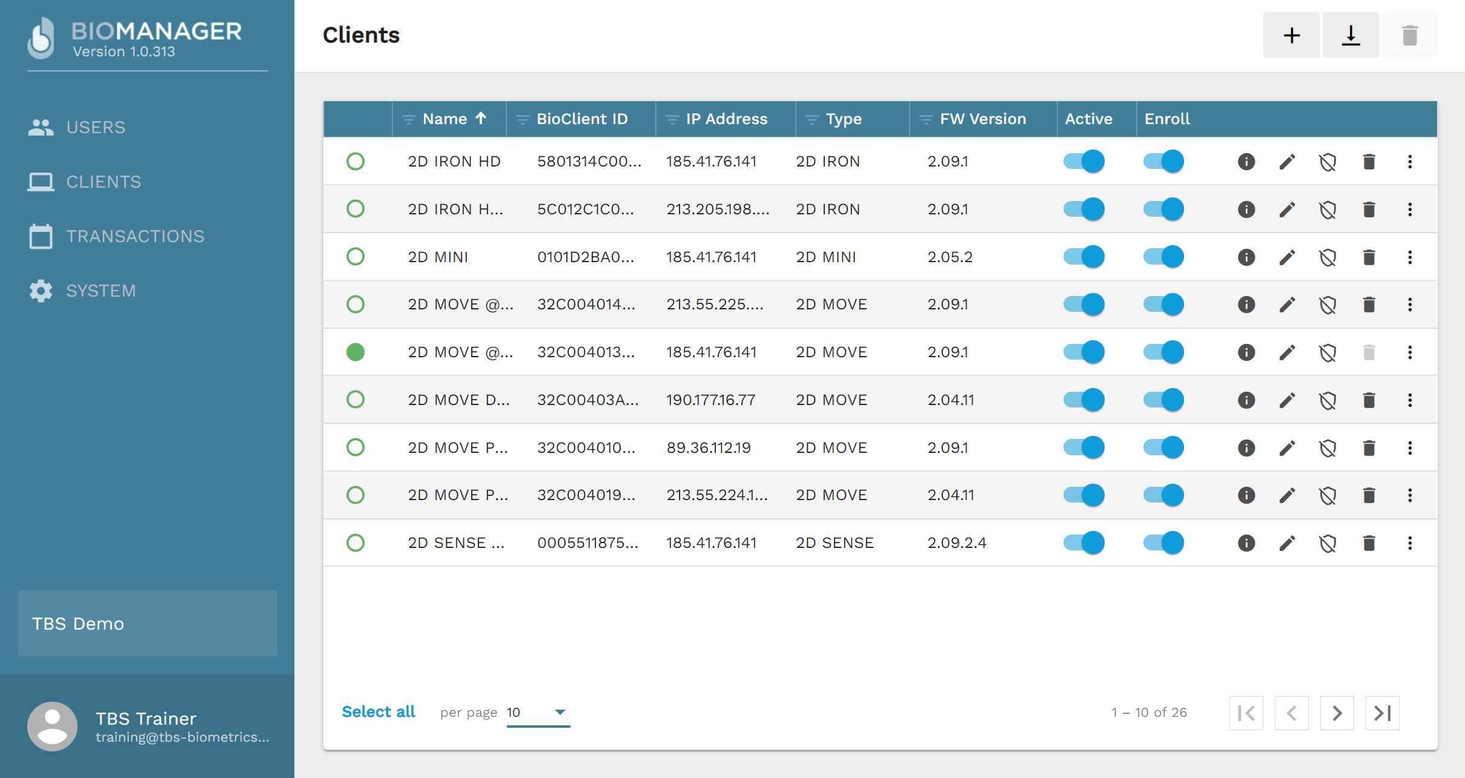1465x778 pixels.
Task: Open more options for 2D IRON HD
Action: click(x=1410, y=162)
